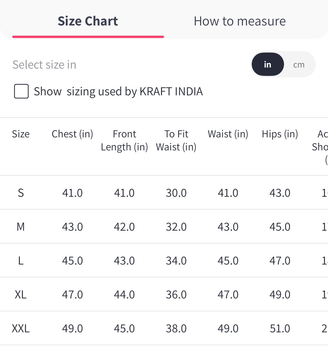The image size is (328, 352).
Task: Click the 30.0 To Fit Waist value
Action: [x=176, y=193]
